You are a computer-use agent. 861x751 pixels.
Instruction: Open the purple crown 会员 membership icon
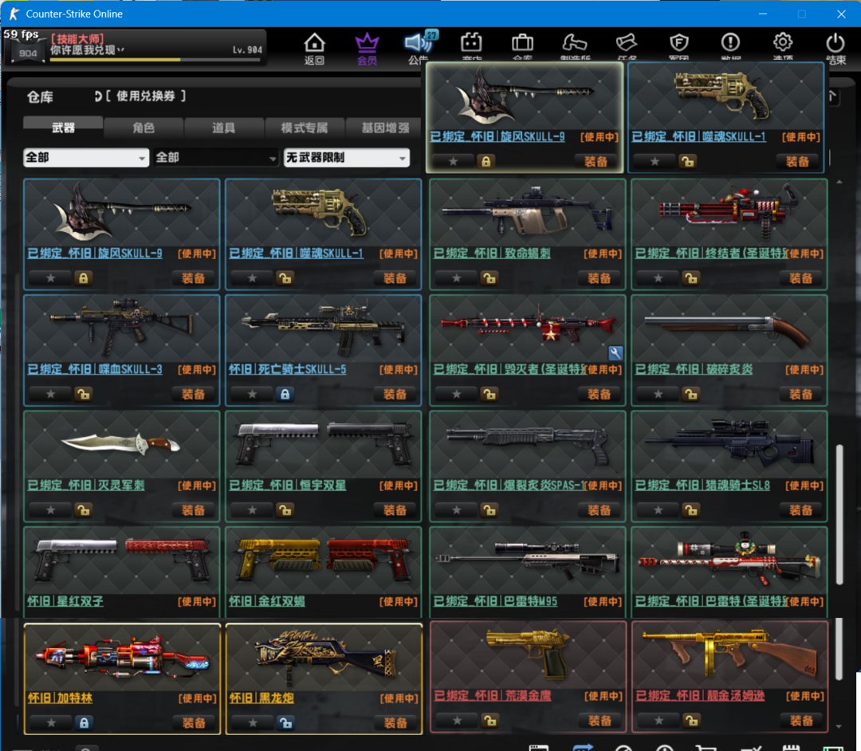[367, 43]
